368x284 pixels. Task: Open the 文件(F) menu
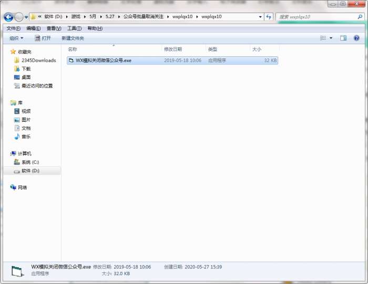tap(13, 28)
